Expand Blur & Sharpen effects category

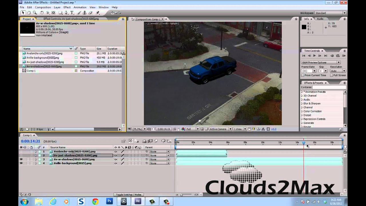pyautogui.click(x=302, y=103)
